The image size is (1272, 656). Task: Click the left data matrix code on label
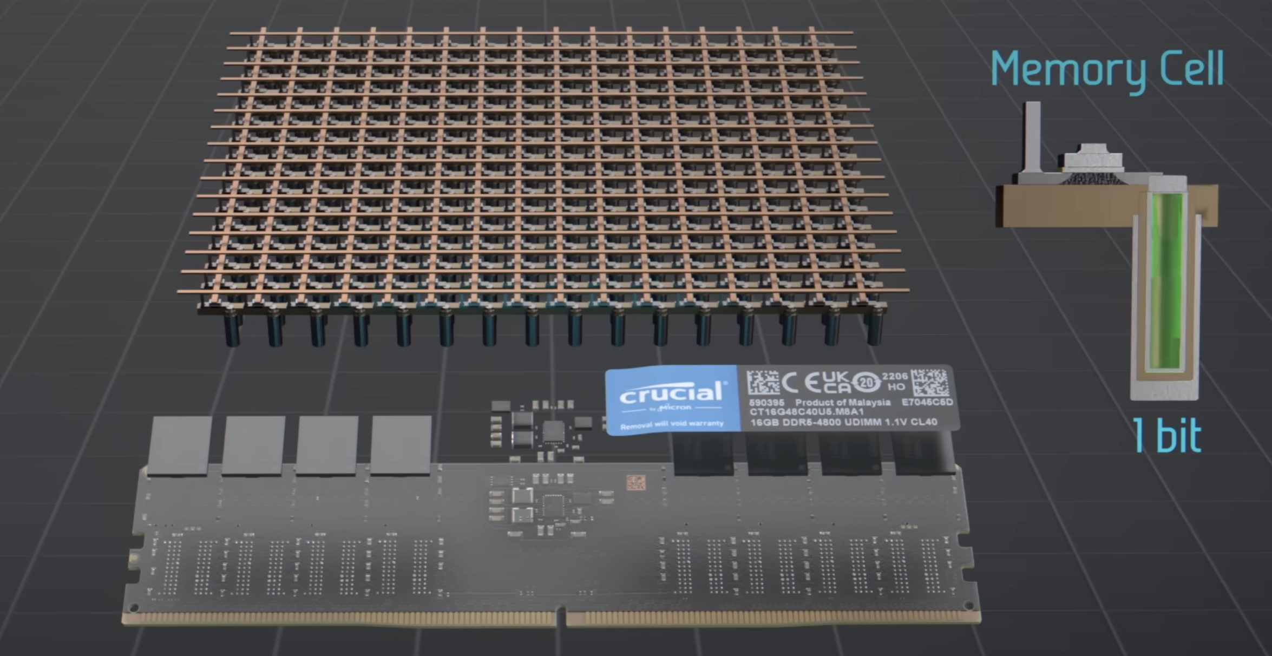pyautogui.click(x=763, y=383)
